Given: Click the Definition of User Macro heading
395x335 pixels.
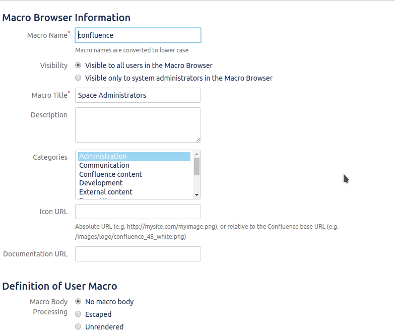Looking at the screenshot, I should click(x=59, y=286).
